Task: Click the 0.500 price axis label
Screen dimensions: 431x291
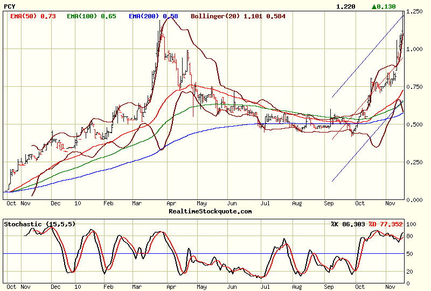Action: pos(414,124)
